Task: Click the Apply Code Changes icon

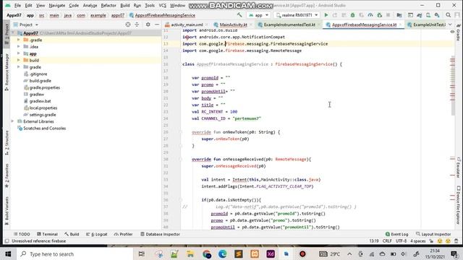Action: (344, 15)
